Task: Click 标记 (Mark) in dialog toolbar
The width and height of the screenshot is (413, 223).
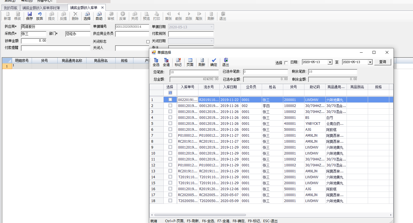Action: pos(178,62)
